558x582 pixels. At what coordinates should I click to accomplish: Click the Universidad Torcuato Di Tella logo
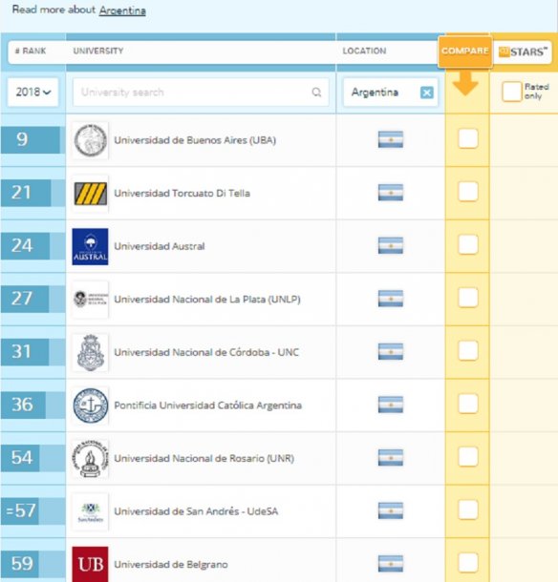pyautogui.click(x=91, y=194)
